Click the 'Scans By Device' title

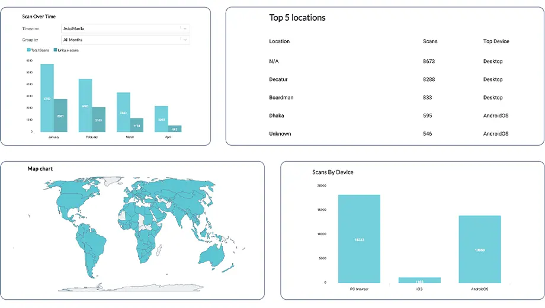(333, 172)
